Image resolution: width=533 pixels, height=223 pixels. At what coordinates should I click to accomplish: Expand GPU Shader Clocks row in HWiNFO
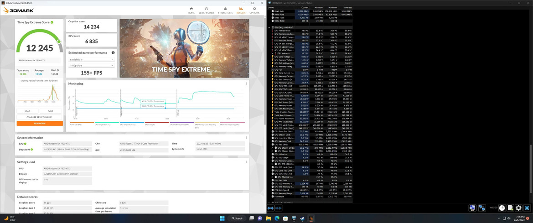pos(272,148)
